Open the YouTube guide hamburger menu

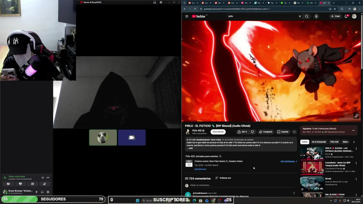(187, 16)
